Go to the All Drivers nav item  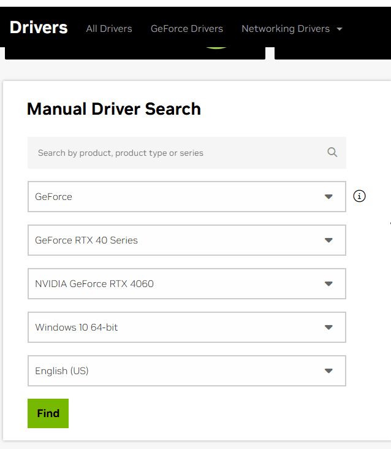[109, 29]
